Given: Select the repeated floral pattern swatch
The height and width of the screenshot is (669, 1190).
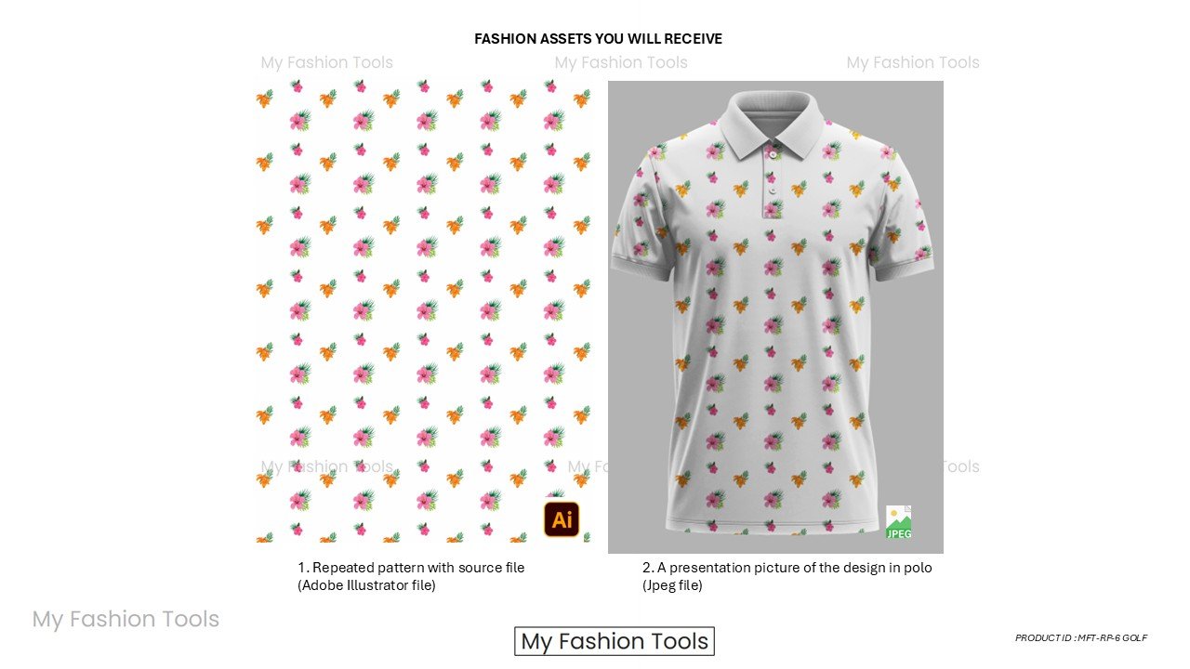Looking at the screenshot, I should pyautogui.click(x=424, y=311).
